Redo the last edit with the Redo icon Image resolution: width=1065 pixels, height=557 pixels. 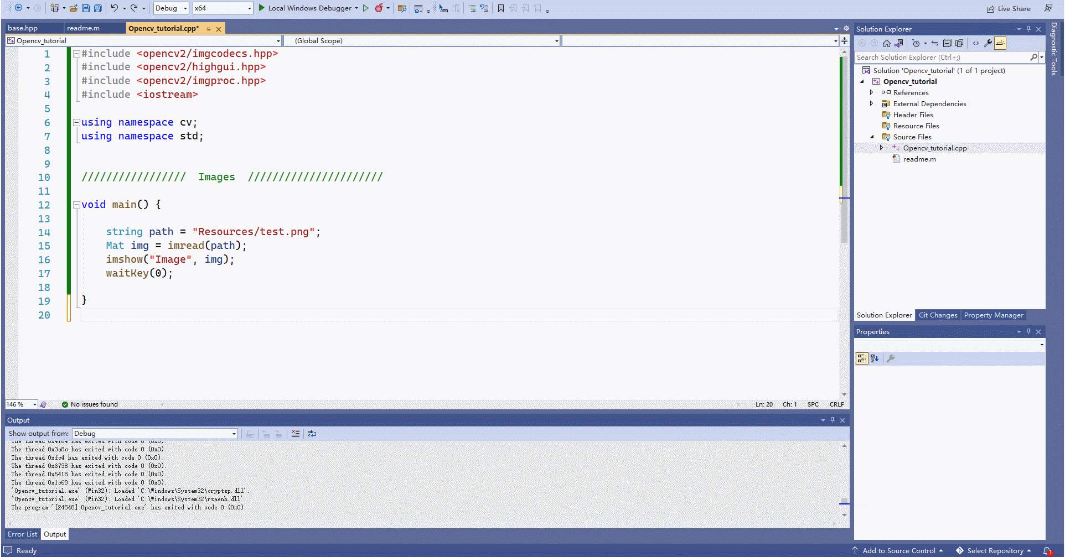coord(134,8)
